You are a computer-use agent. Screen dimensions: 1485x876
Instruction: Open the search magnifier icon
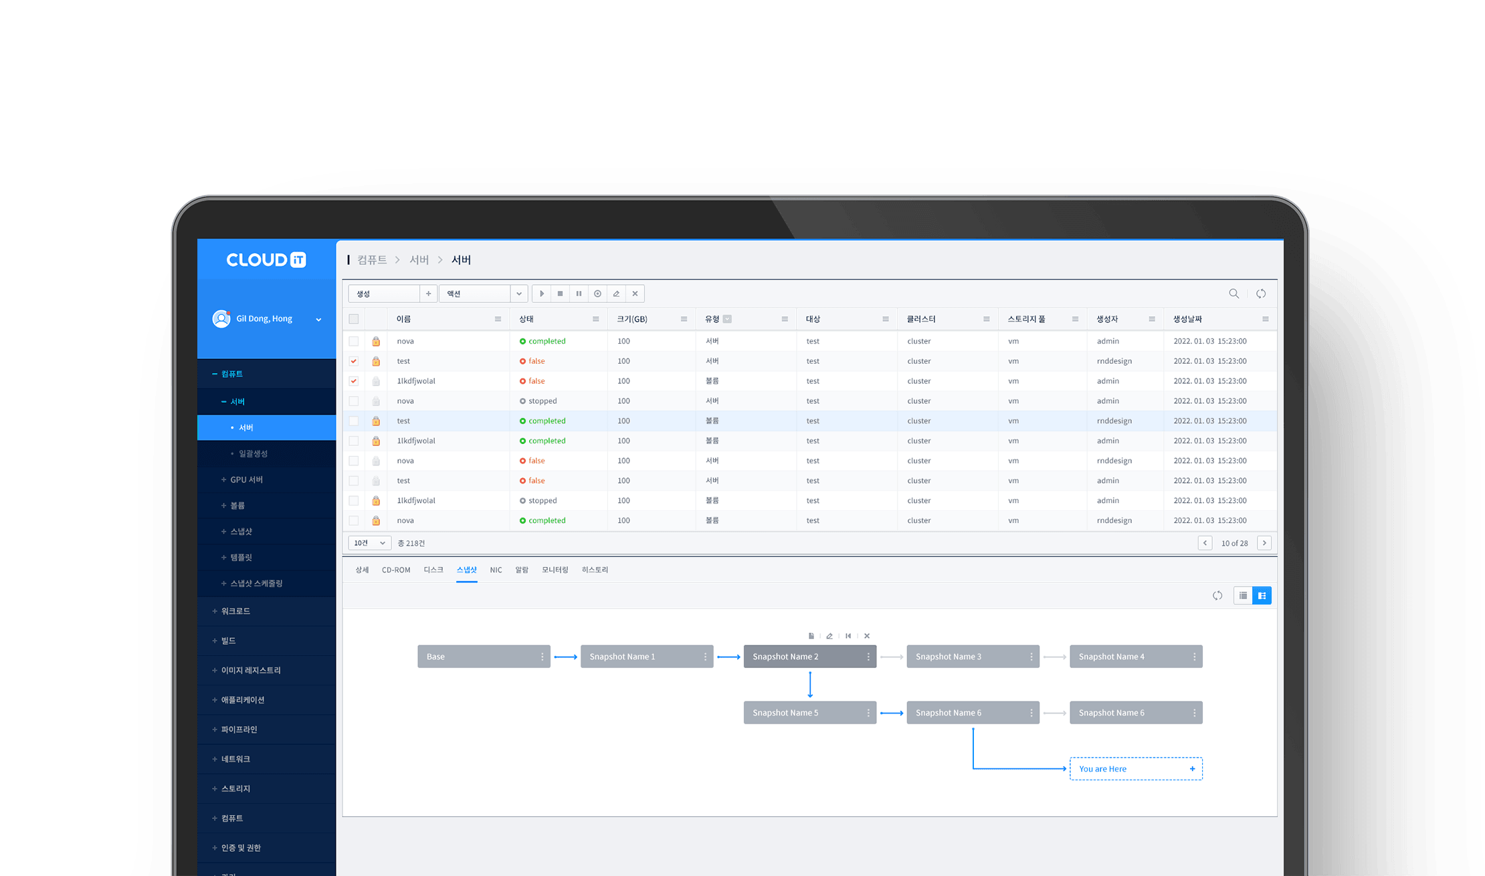1234,294
